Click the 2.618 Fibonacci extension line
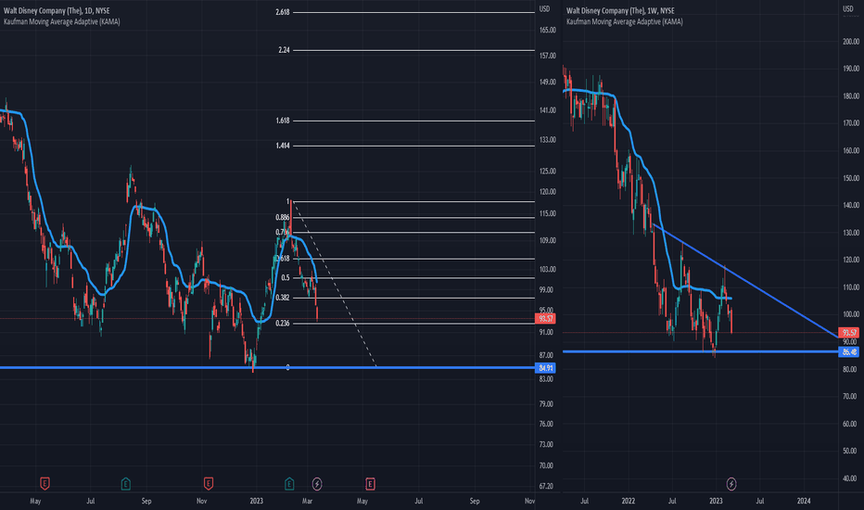The height and width of the screenshot is (510, 864). (413, 12)
